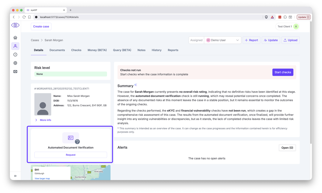Open Settings via the gear icon
Image resolution: width=322 pixels, height=193 pixels.
pyautogui.click(x=15, y=63)
